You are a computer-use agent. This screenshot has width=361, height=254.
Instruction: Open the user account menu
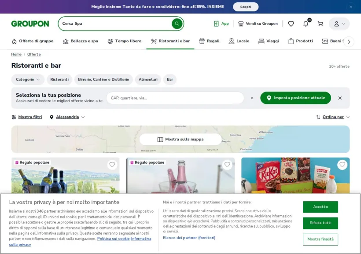point(339,23)
